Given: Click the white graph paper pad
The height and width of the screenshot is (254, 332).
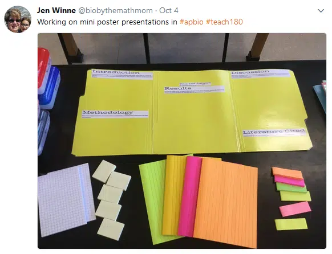Looking at the screenshot, I should [66, 200].
